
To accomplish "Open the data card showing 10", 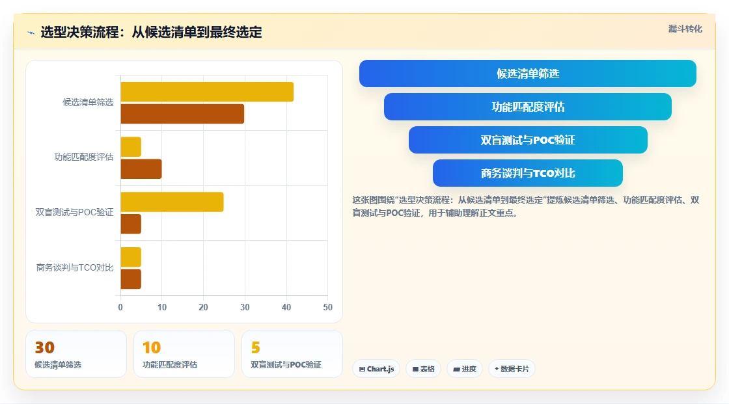I will click(184, 354).
